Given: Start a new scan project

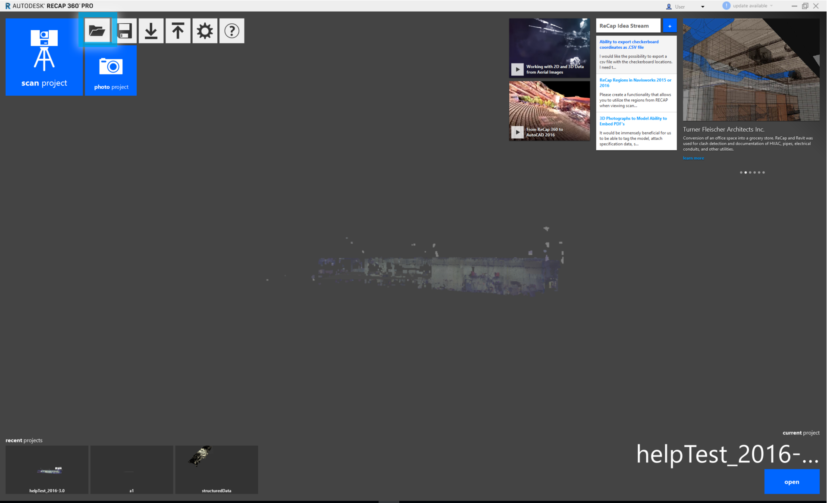Looking at the screenshot, I should 44,57.
